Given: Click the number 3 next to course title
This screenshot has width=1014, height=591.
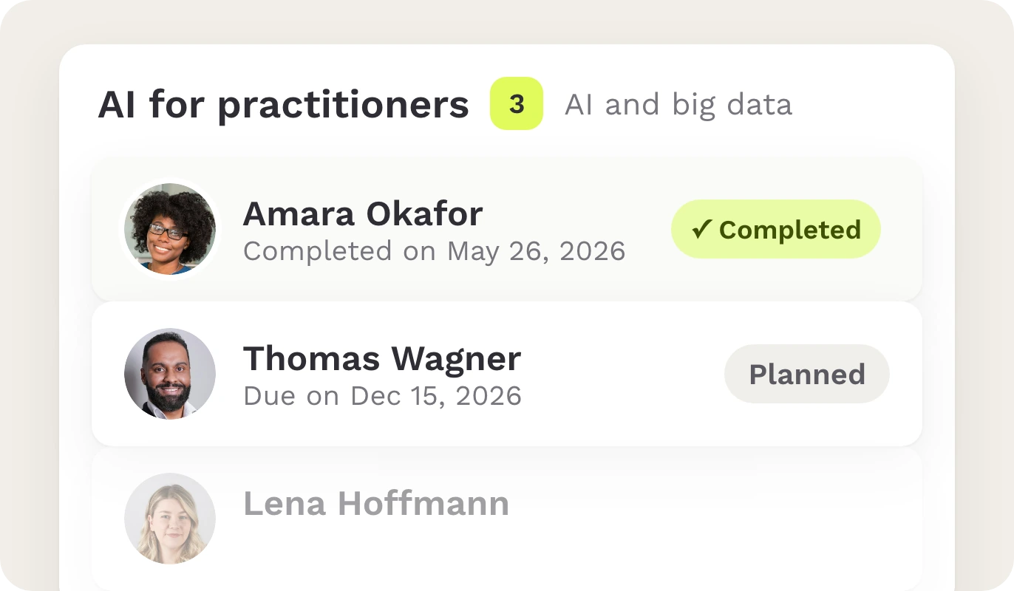Looking at the screenshot, I should click(517, 104).
